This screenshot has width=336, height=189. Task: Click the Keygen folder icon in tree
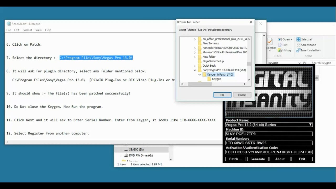coord(209,79)
